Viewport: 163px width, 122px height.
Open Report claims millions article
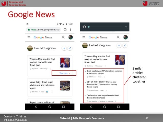click(42, 102)
